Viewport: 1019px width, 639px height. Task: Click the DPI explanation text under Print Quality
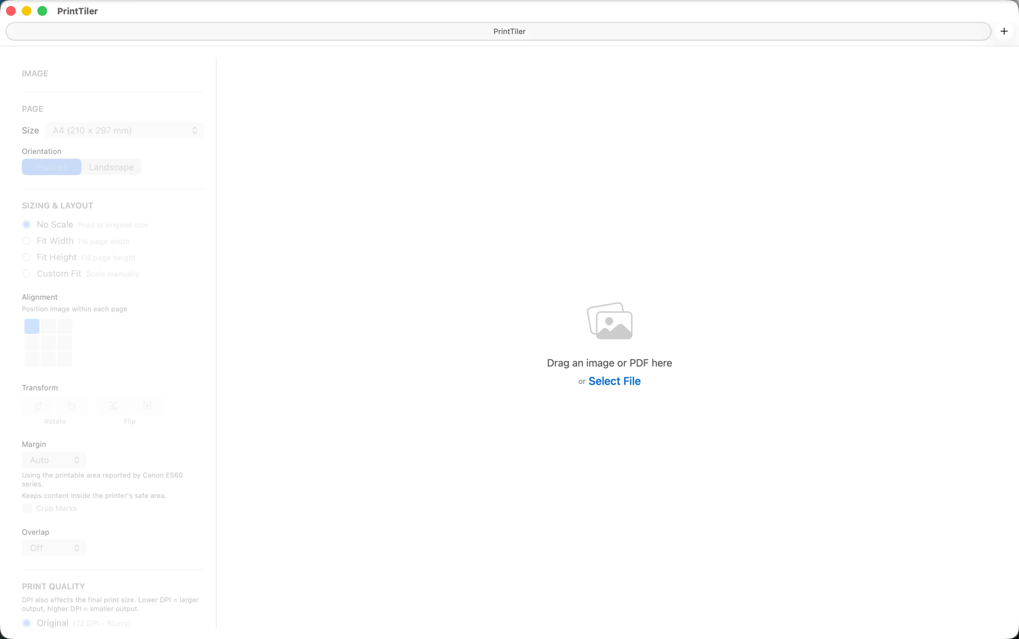[110, 604]
